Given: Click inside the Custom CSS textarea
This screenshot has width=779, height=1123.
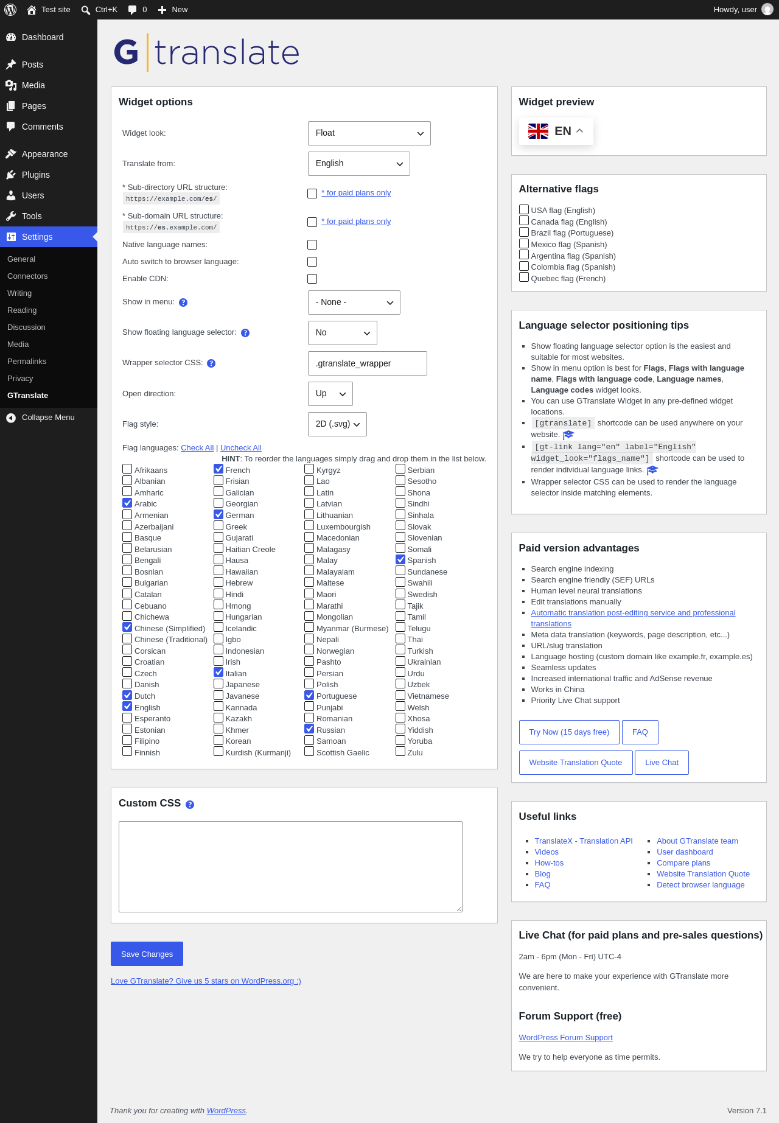Looking at the screenshot, I should pyautogui.click(x=290, y=867).
